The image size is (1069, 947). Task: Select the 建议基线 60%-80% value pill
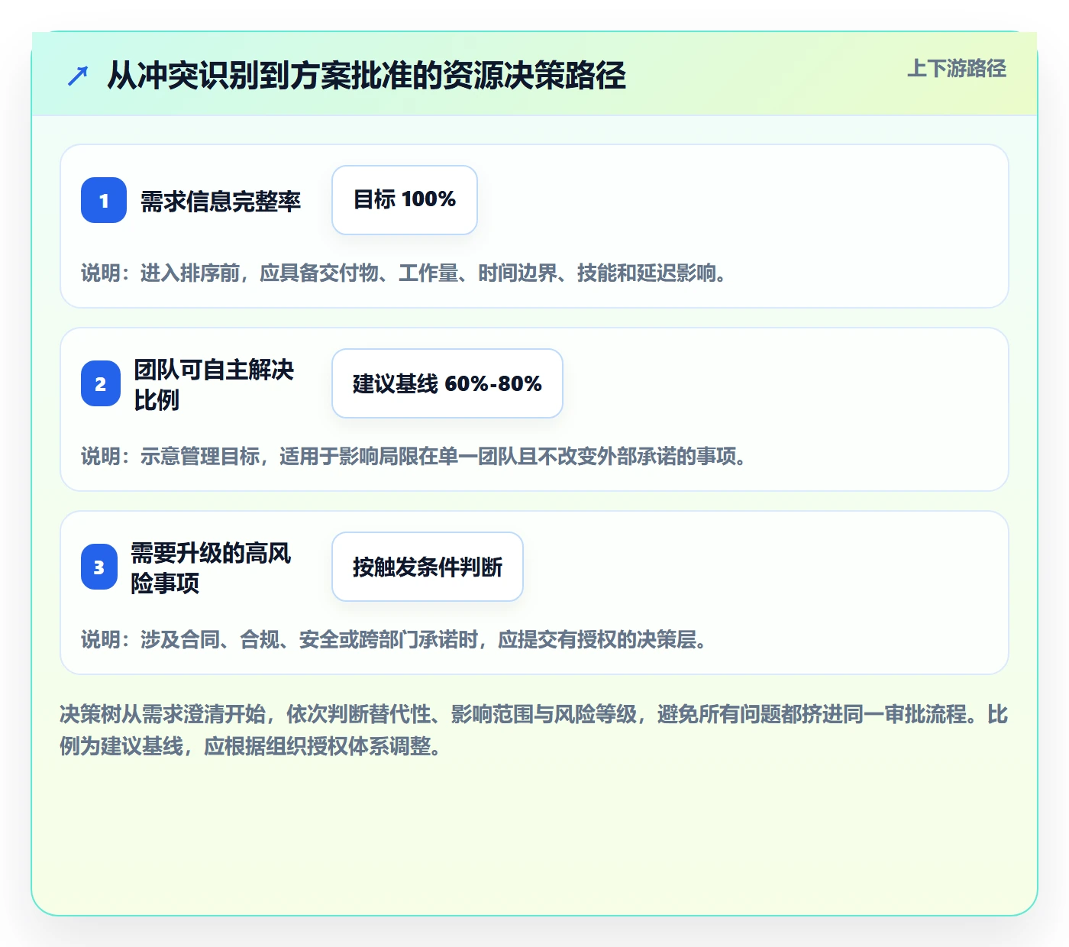click(447, 383)
